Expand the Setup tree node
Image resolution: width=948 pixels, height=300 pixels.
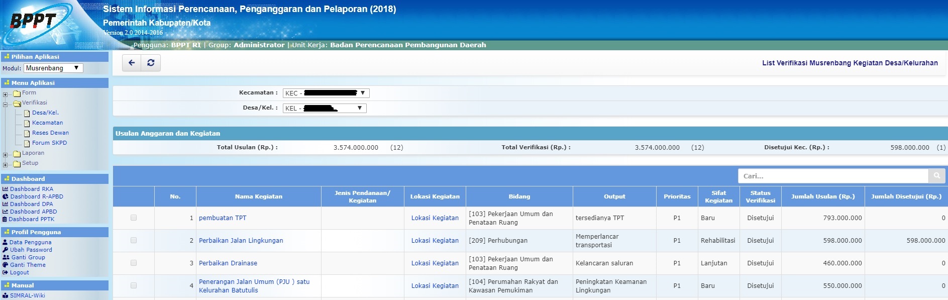click(x=5, y=165)
